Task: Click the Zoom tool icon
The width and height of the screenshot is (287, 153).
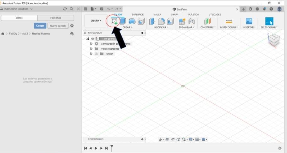Action: [178, 139]
